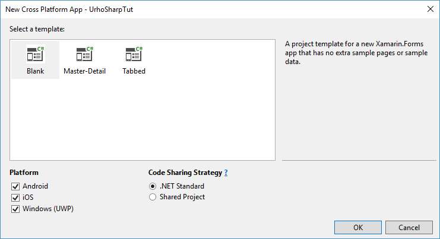The height and width of the screenshot is (239, 440).
Task: Click the "Blank" template name label
Action: coord(36,71)
